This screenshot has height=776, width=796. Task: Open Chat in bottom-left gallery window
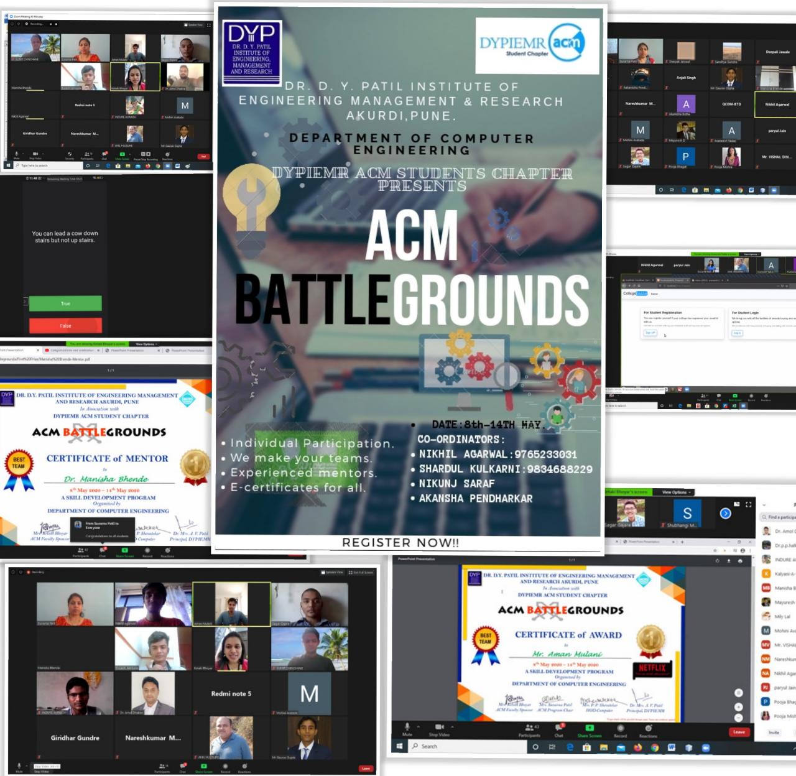182,767
